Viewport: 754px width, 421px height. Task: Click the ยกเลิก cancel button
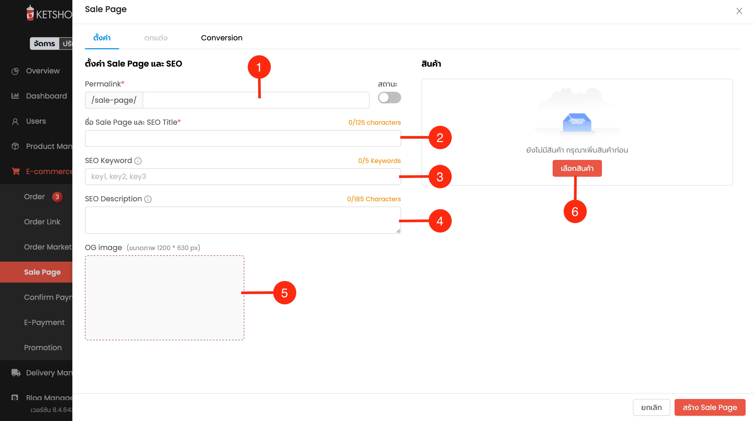pos(651,407)
